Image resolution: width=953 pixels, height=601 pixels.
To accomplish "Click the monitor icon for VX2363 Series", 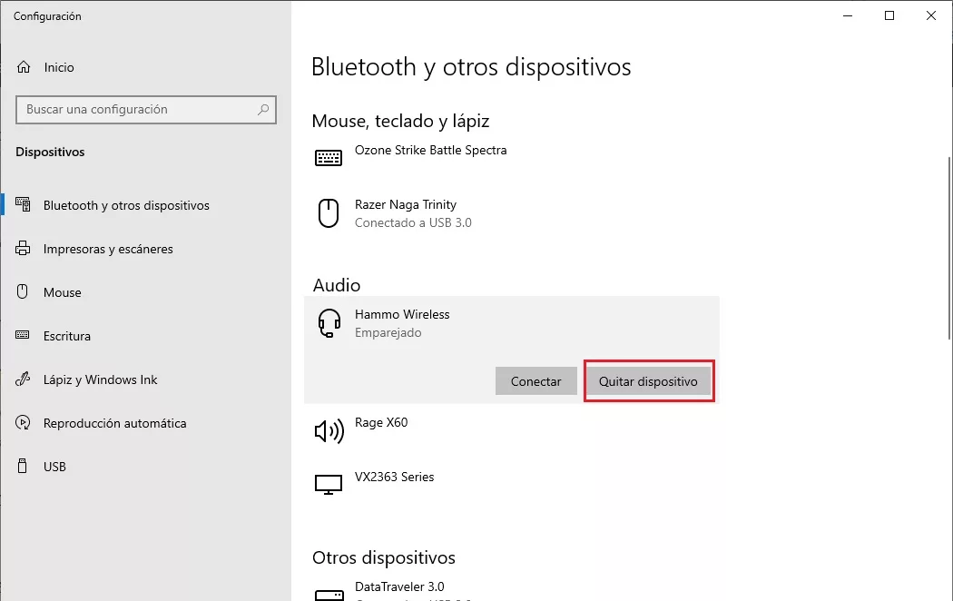I will (x=328, y=485).
